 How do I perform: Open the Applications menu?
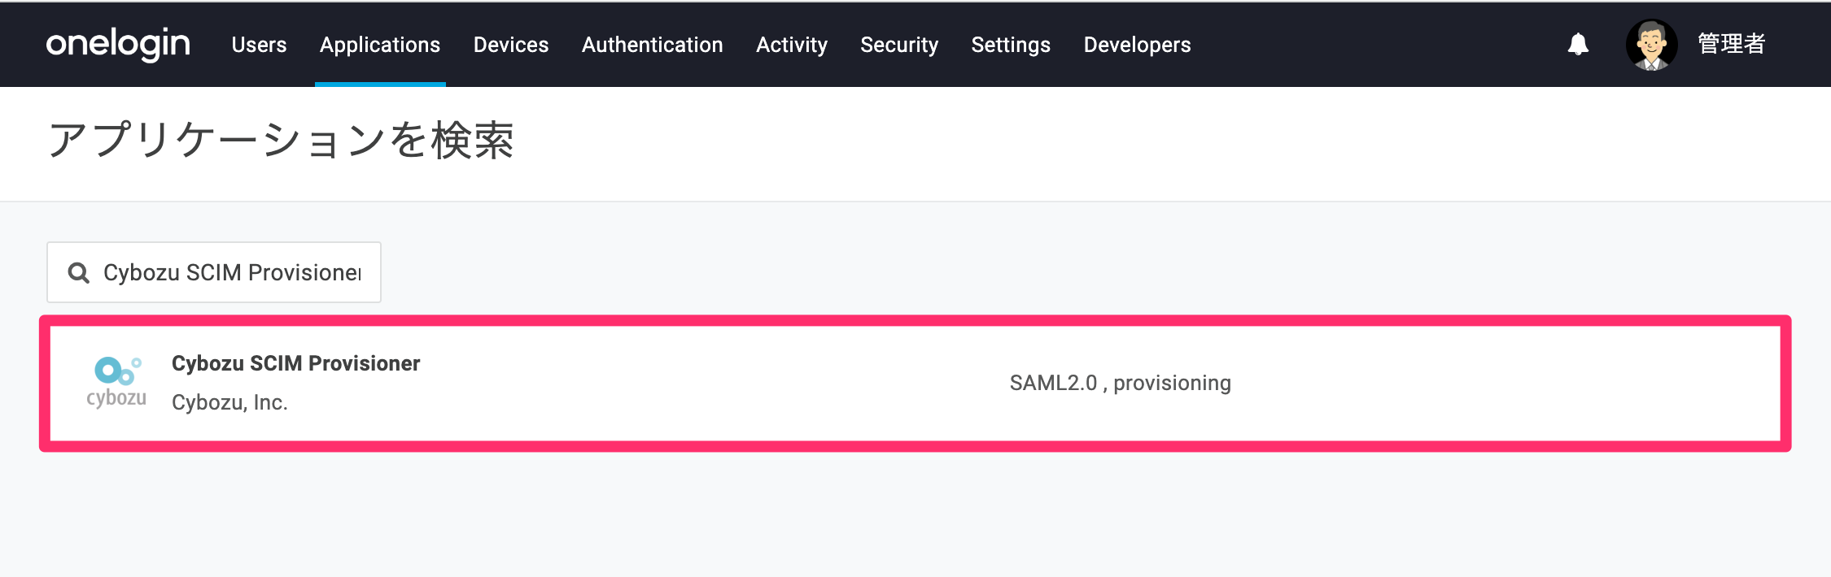click(380, 45)
